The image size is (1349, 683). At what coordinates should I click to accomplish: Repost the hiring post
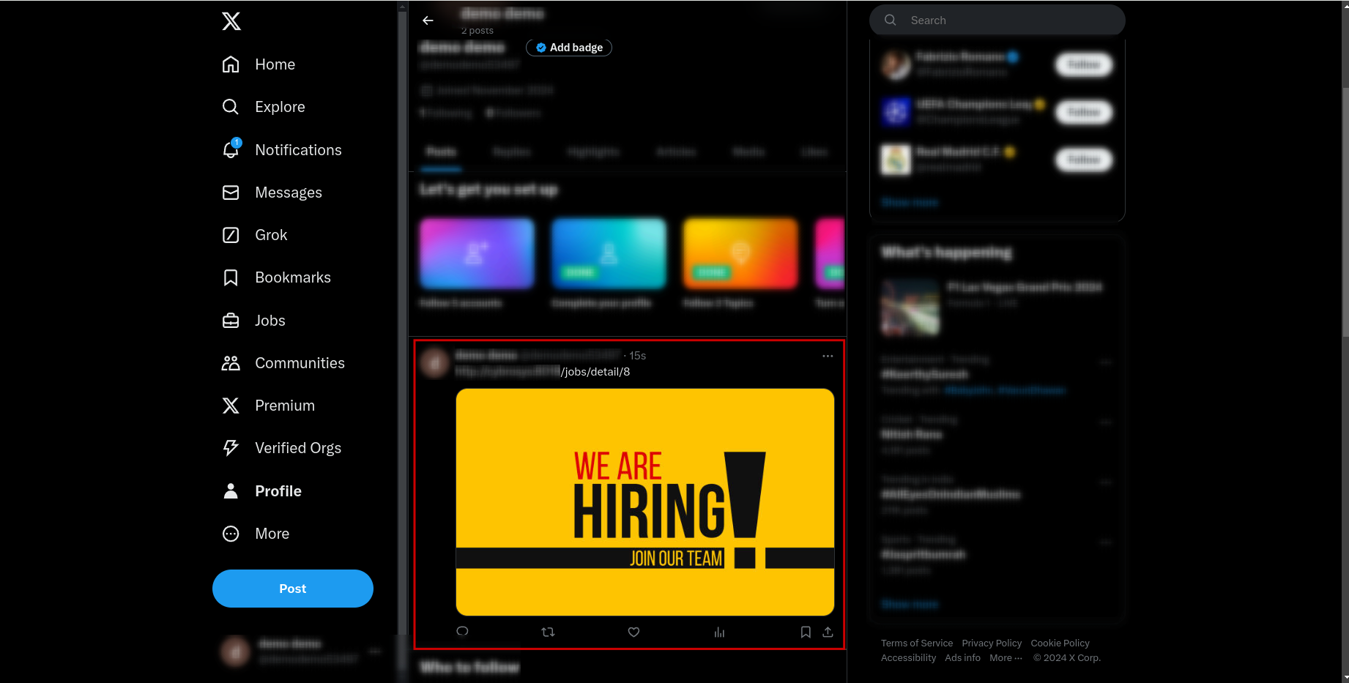click(x=548, y=632)
